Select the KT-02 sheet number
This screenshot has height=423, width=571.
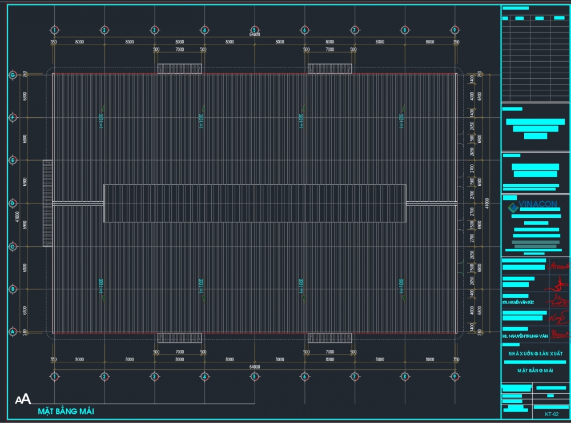[x=551, y=414]
